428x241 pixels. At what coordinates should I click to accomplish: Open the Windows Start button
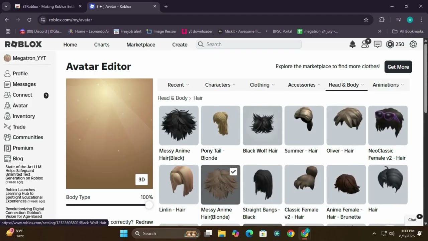[x=124, y=233]
